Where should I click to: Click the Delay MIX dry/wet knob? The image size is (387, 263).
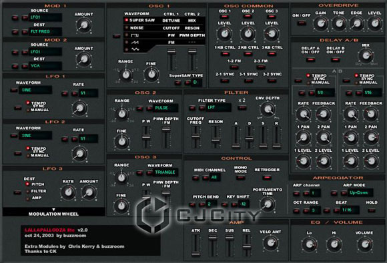tap(366, 55)
